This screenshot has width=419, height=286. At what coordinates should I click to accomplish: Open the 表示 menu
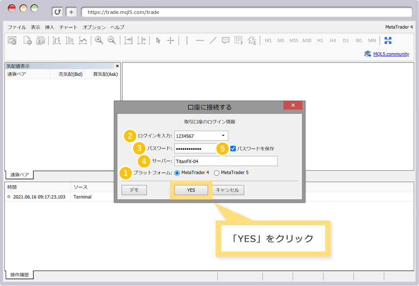click(35, 27)
